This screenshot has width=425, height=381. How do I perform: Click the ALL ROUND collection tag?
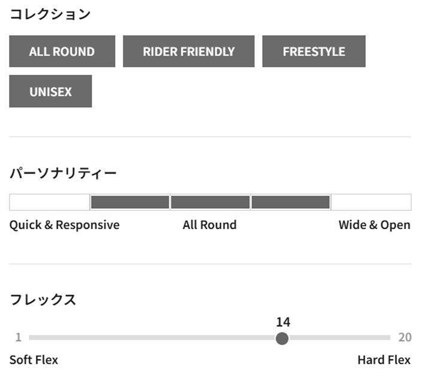pyautogui.click(x=62, y=51)
